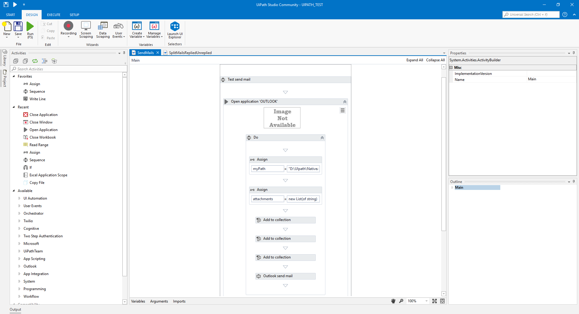This screenshot has width=579, height=314.
Task: Collapse all activities tree icon
Action: point(25,61)
